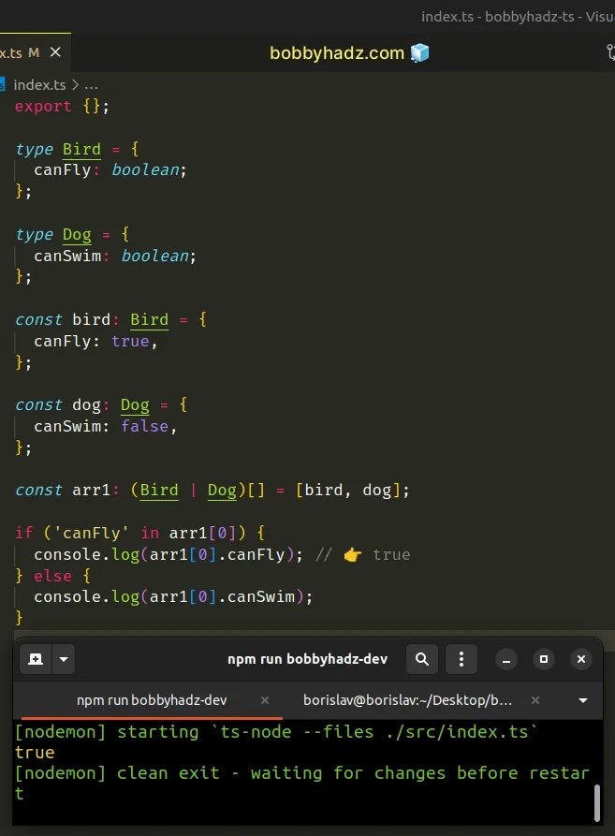Click the 'true' comment after pointing emoji
The image size is (615, 836).
pos(391,554)
